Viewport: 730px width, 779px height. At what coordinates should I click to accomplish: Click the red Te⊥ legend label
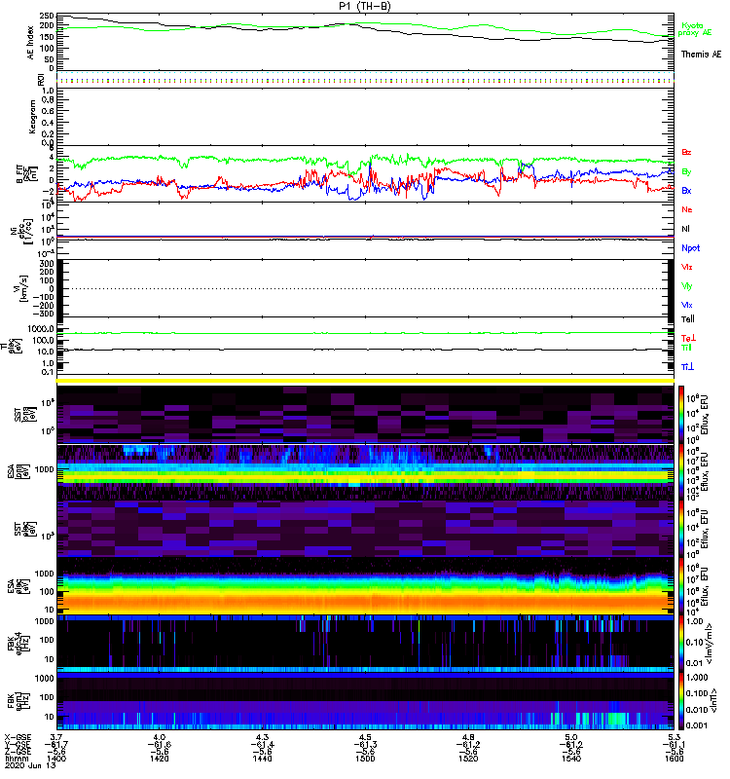coord(688,338)
